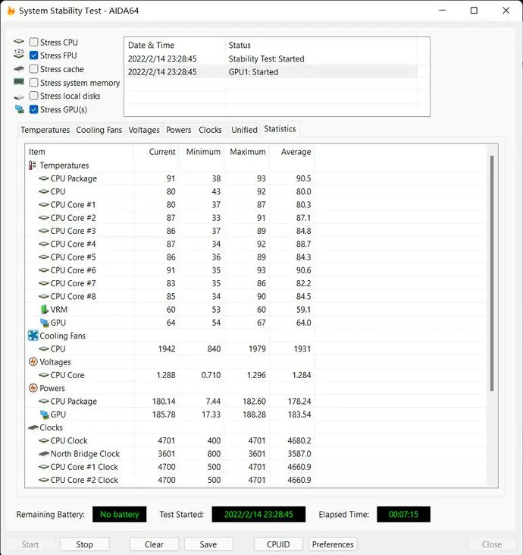The height and width of the screenshot is (555, 523).
Task: Enable the Stress cache checkbox
Action: (x=33, y=68)
